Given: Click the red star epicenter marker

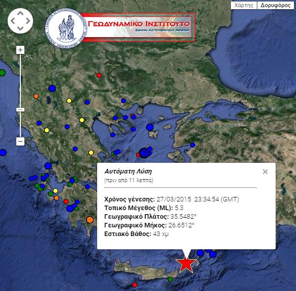Looking at the screenshot, I should pyautogui.click(x=186, y=265).
